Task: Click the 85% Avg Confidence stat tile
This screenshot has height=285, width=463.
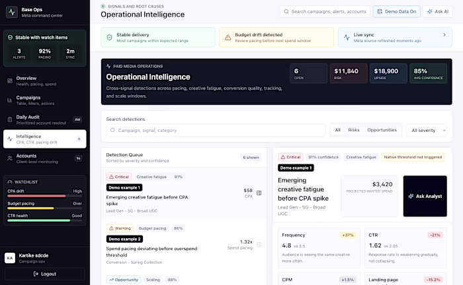Action: pyautogui.click(x=428, y=73)
